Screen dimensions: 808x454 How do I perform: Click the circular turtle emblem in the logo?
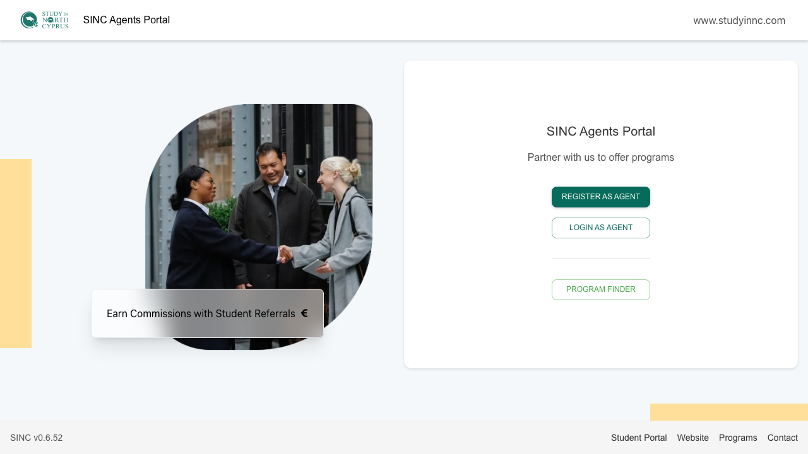(x=29, y=20)
